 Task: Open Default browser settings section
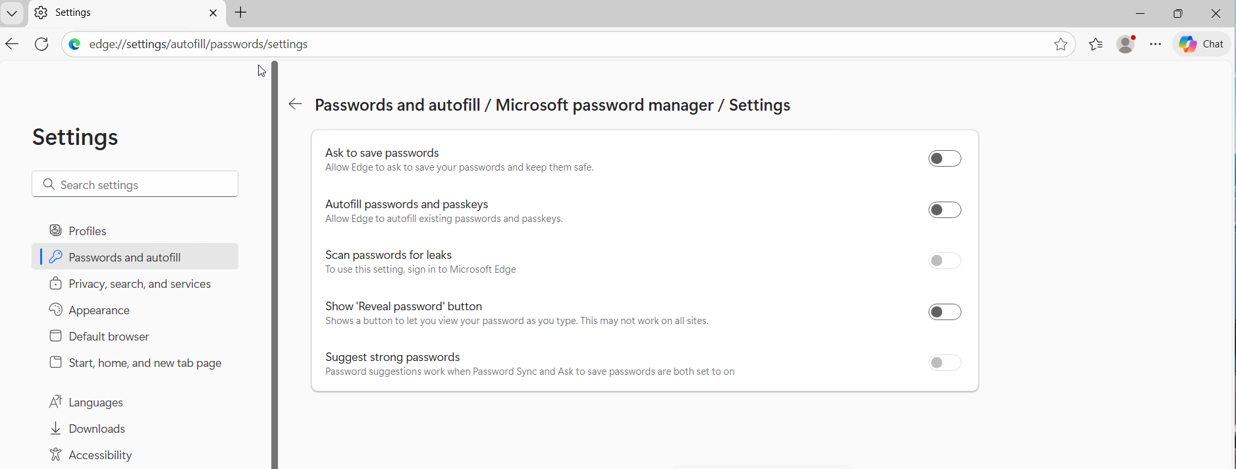point(135,336)
